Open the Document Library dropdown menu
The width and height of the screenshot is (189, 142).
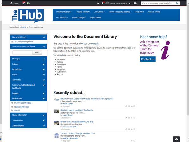[x=64, y=12]
